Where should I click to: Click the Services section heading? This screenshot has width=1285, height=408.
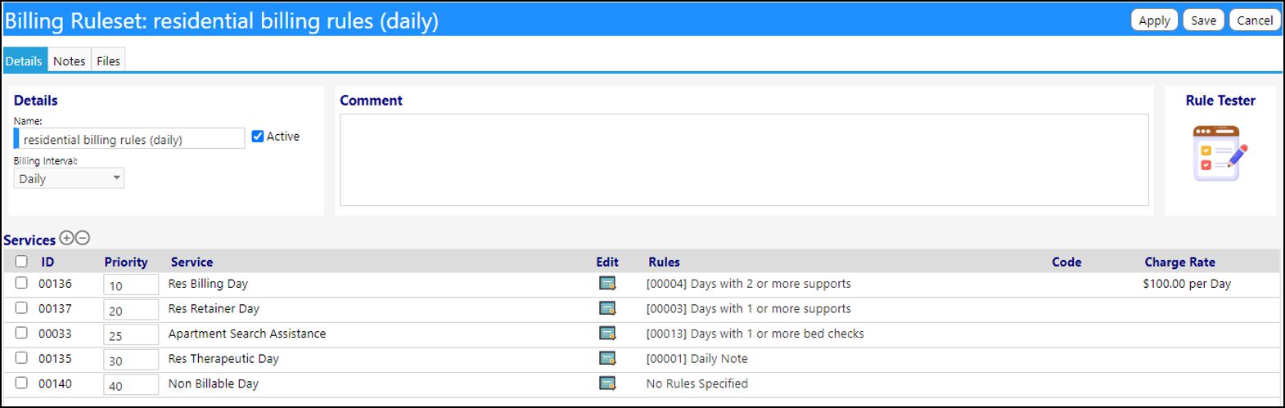click(x=29, y=240)
